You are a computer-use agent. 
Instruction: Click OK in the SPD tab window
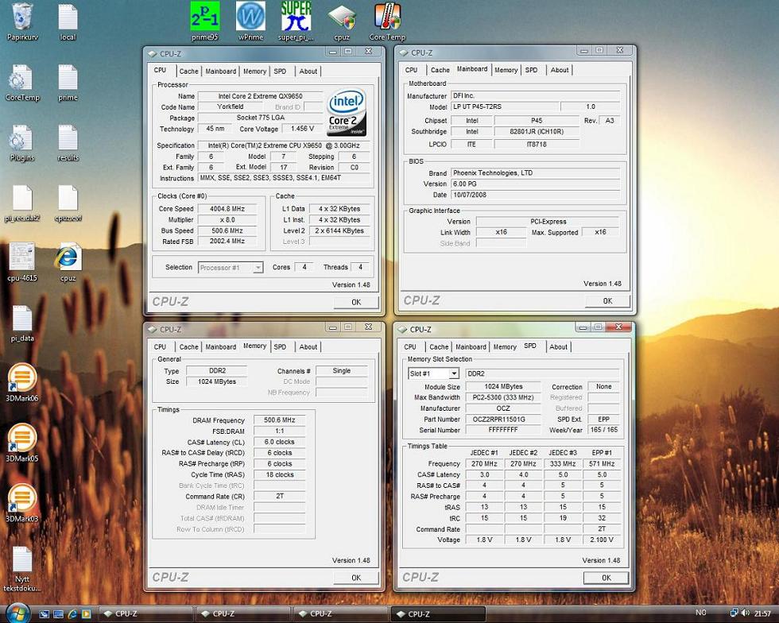[x=606, y=578]
